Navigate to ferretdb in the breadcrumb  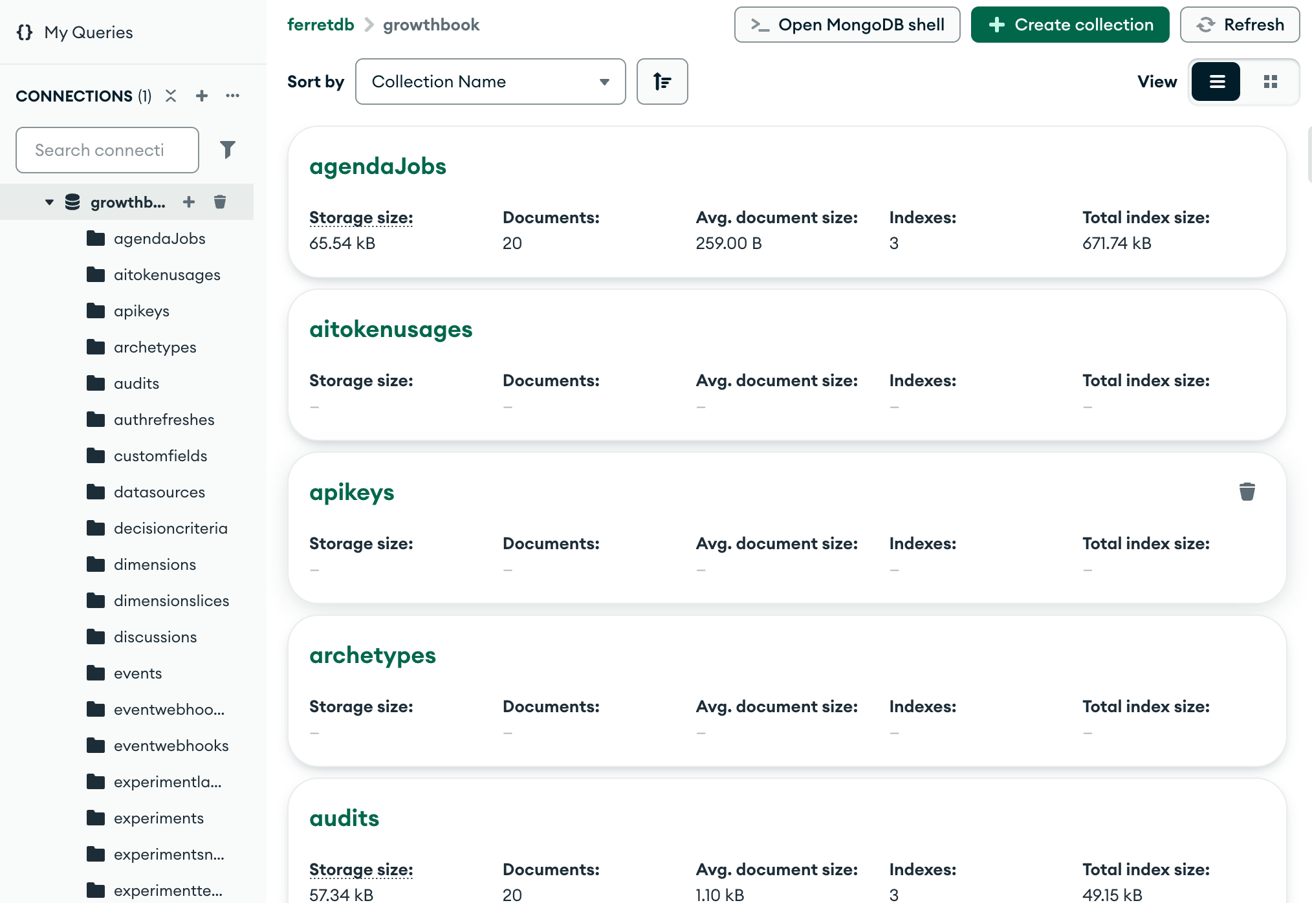(x=320, y=25)
